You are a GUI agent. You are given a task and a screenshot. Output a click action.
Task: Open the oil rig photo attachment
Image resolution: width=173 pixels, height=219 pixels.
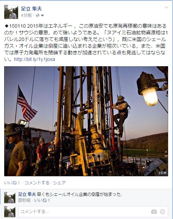click(86, 121)
